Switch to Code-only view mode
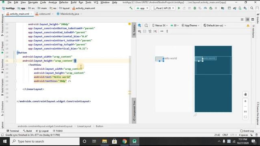Screen dimensions: 260x146 point(242,19)
